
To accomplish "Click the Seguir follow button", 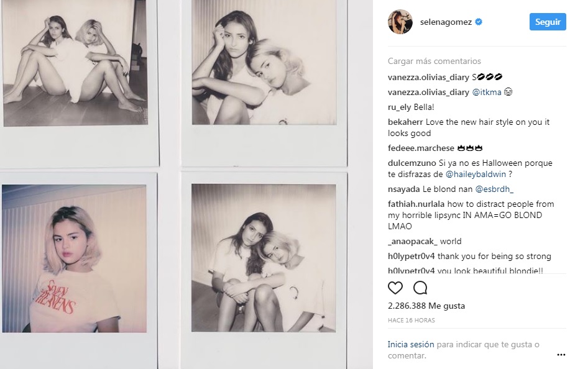I will [x=548, y=22].
